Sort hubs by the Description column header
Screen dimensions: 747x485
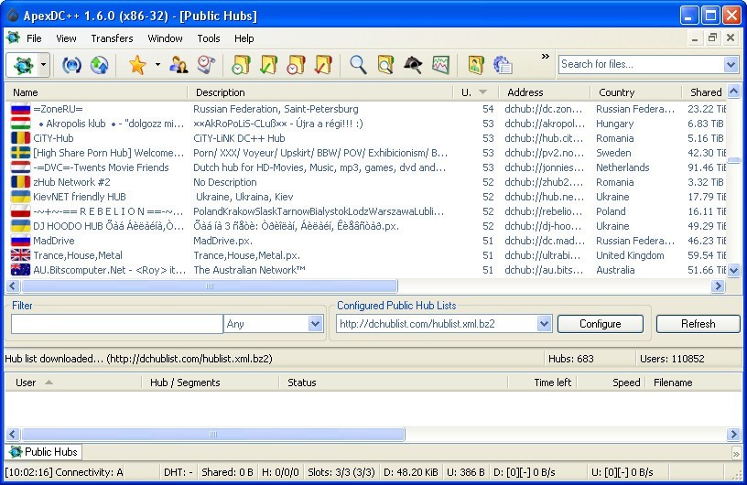click(x=319, y=92)
